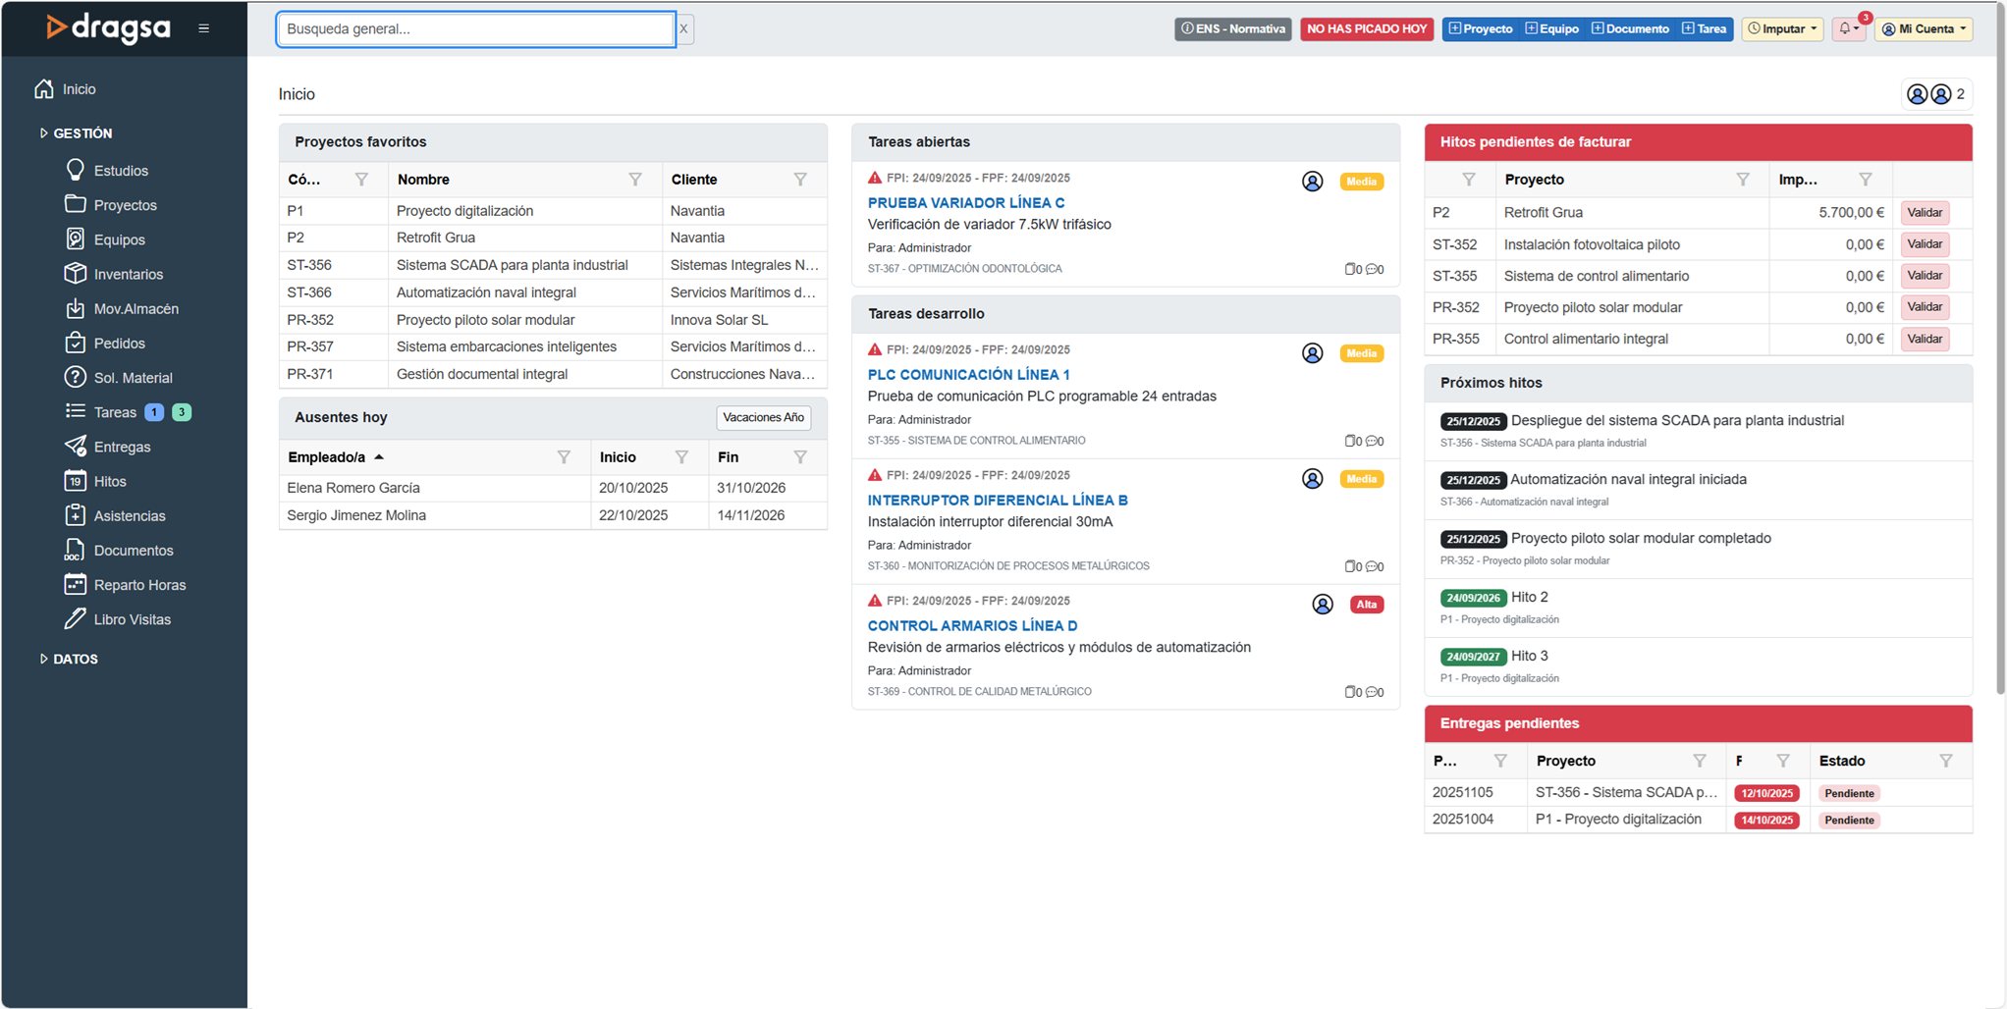Viewport: 2007px width, 1009px height.
Task: Click filter icon on Estado column
Action: pyautogui.click(x=1945, y=761)
